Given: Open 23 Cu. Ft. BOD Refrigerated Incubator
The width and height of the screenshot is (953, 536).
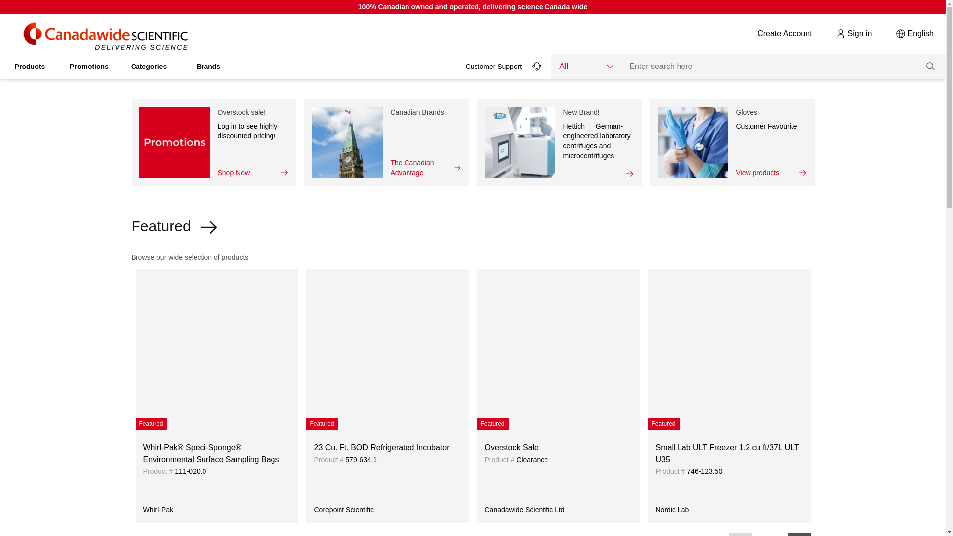Looking at the screenshot, I should click(x=381, y=448).
